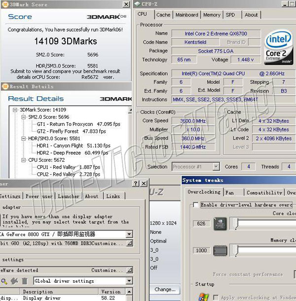The height and width of the screenshot is (301, 296).
Task: Click the 3DMark Score window orange icon
Action: 5,4
